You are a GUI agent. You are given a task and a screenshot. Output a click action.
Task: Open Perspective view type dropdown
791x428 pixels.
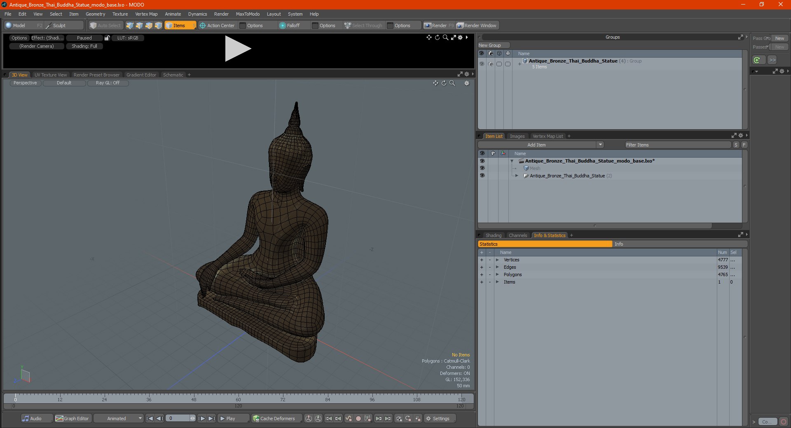click(x=25, y=83)
